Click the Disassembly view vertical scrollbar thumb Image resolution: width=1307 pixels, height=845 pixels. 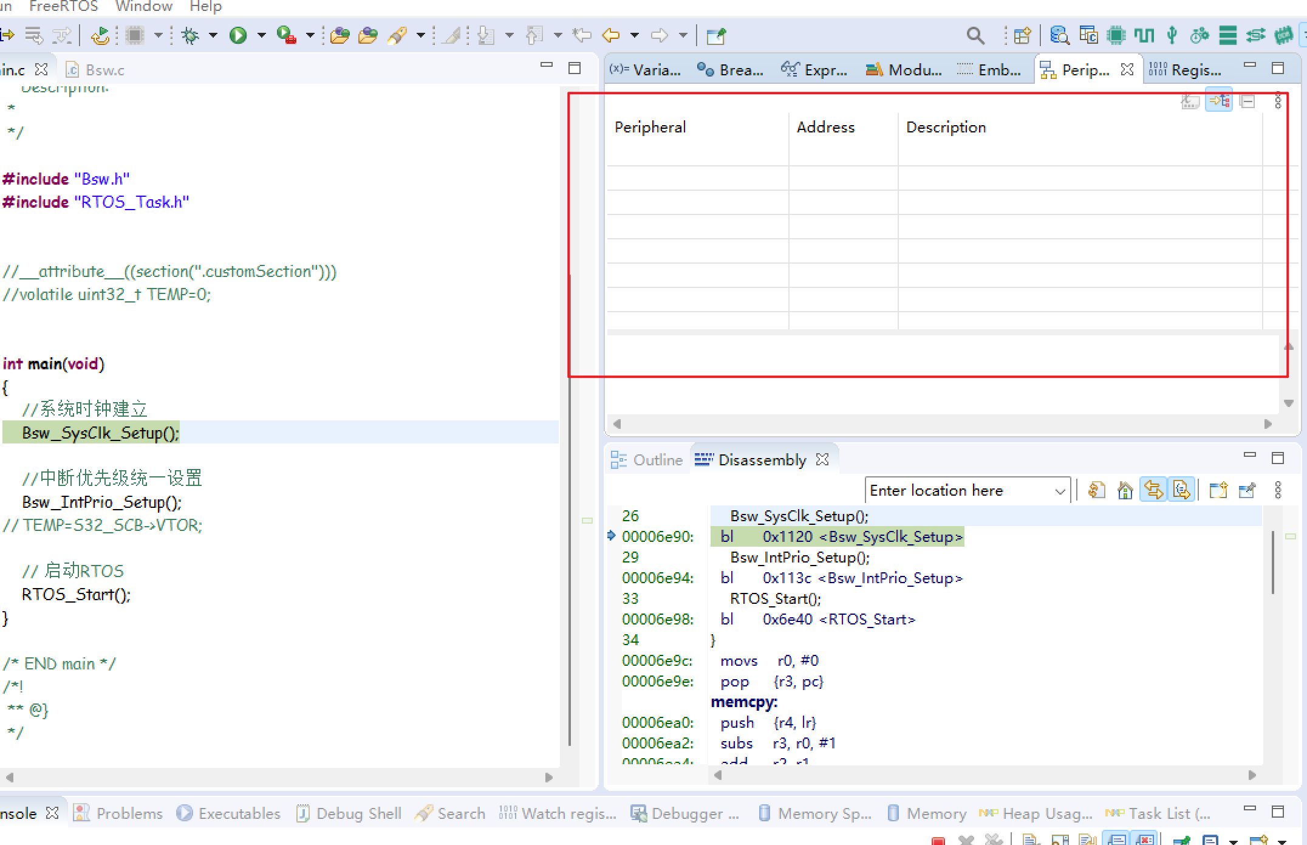(1272, 563)
